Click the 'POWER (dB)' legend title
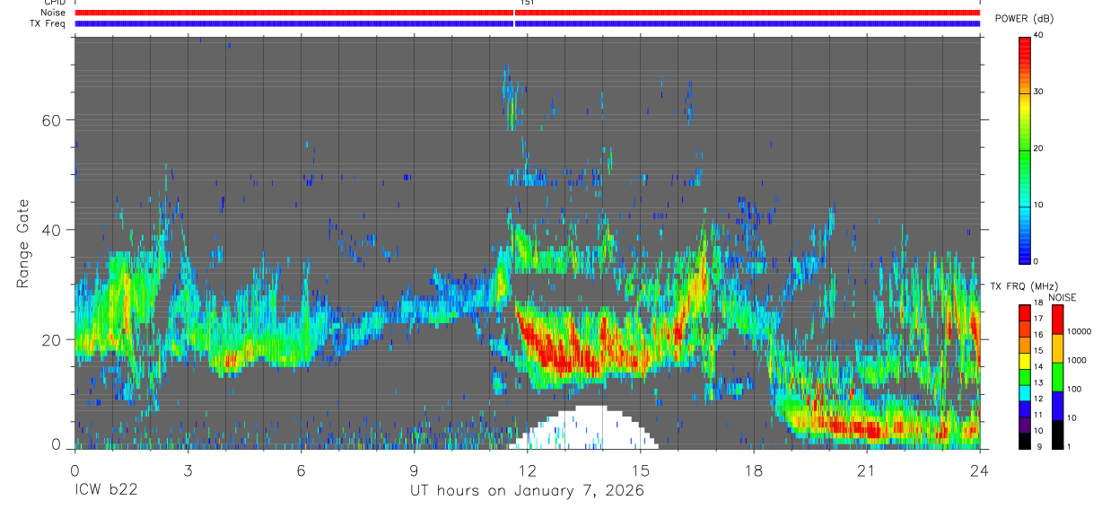Viewport: 1102px width, 509px height. click(x=1025, y=19)
